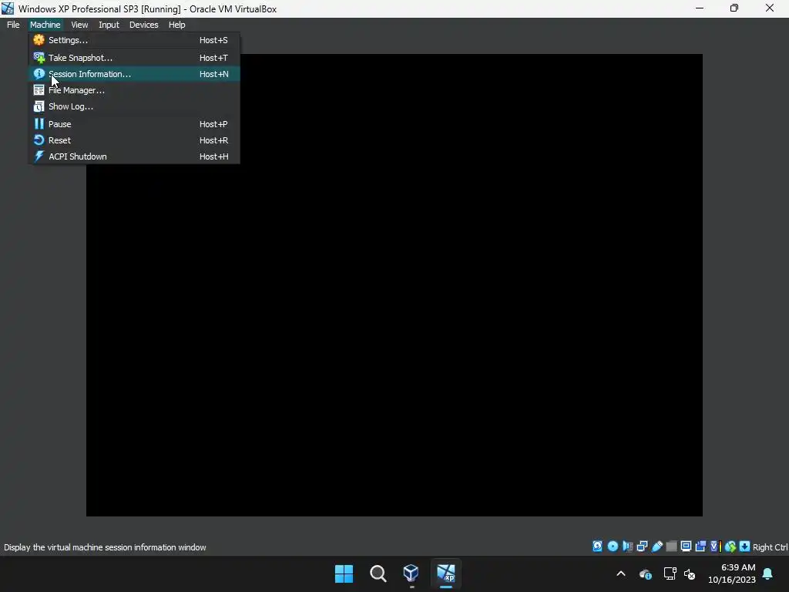Click the Windows XP VM taskbar icon
Viewport: 789px width, 592px height.
[446, 573]
